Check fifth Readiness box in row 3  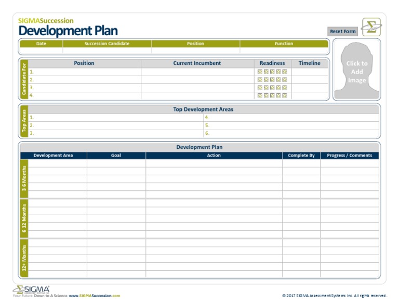tap(285, 88)
